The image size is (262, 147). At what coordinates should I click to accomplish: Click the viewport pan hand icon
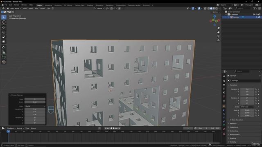218,32
